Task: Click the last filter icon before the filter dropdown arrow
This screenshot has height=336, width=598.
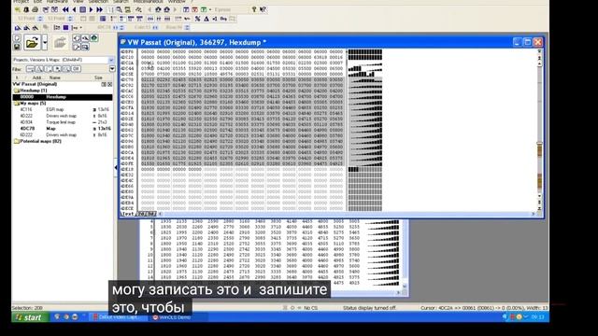Action: 76,69
